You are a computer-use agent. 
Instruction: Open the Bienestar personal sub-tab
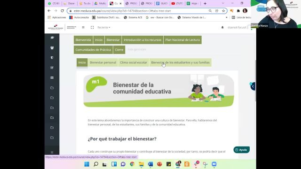click(103, 62)
